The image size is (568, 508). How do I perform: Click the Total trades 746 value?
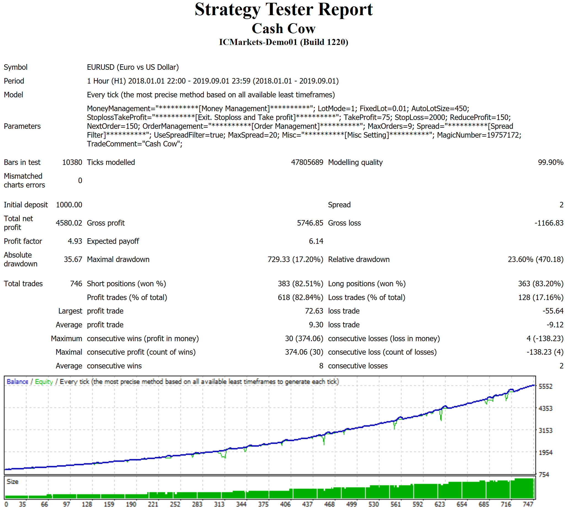(x=76, y=284)
